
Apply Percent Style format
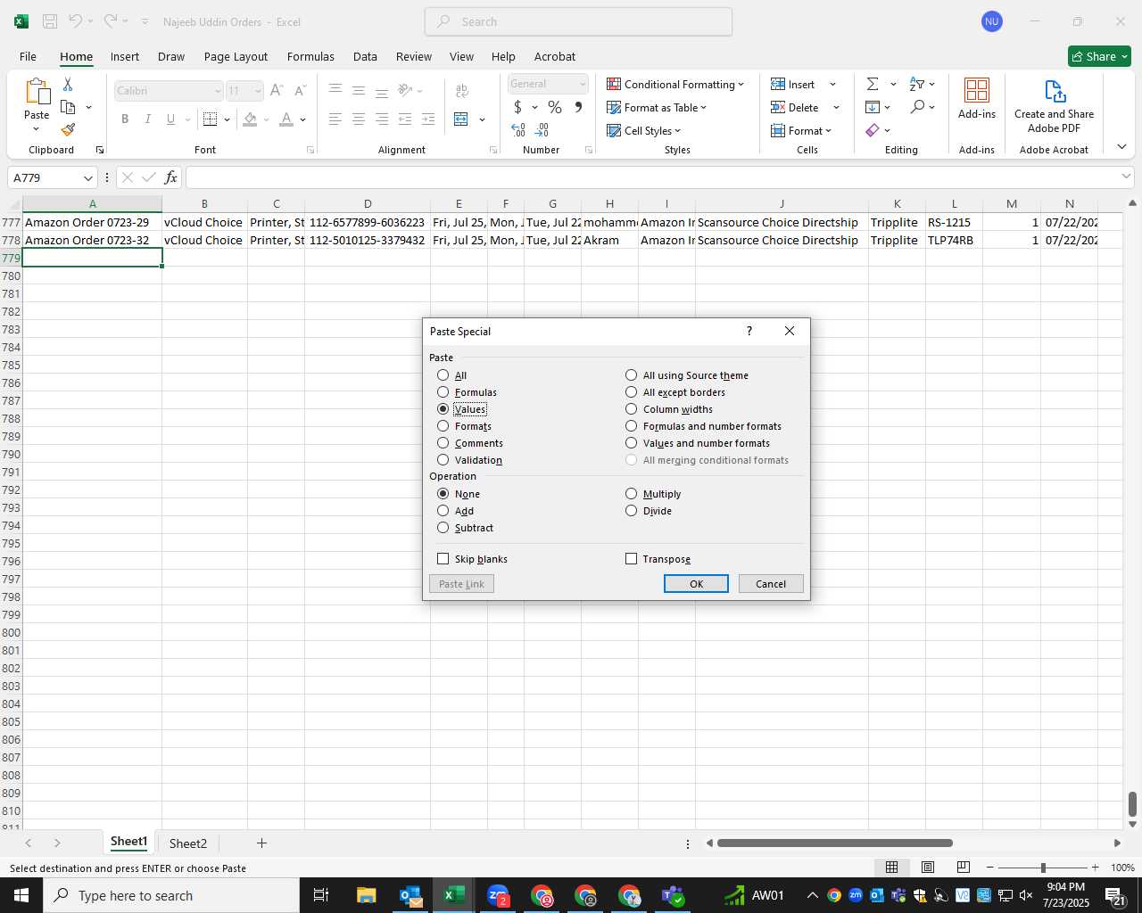point(555,107)
